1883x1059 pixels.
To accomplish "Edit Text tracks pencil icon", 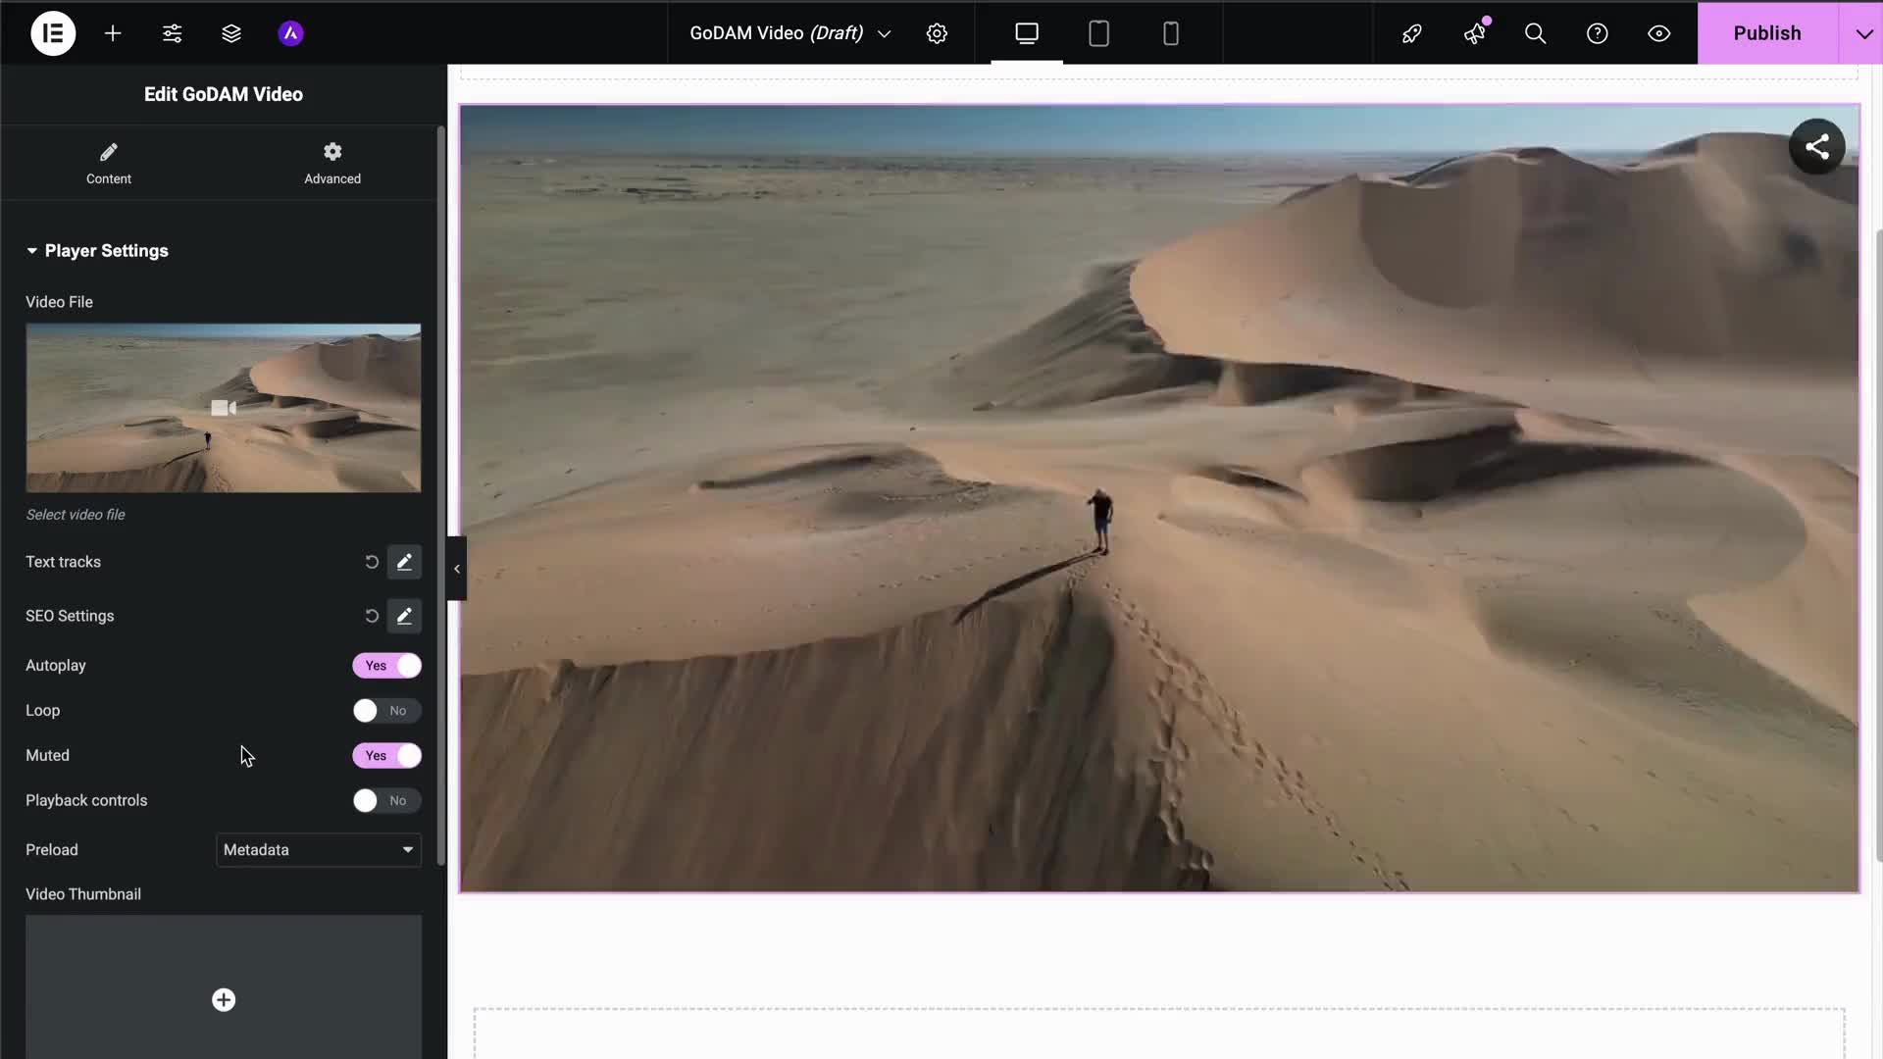I will (404, 562).
